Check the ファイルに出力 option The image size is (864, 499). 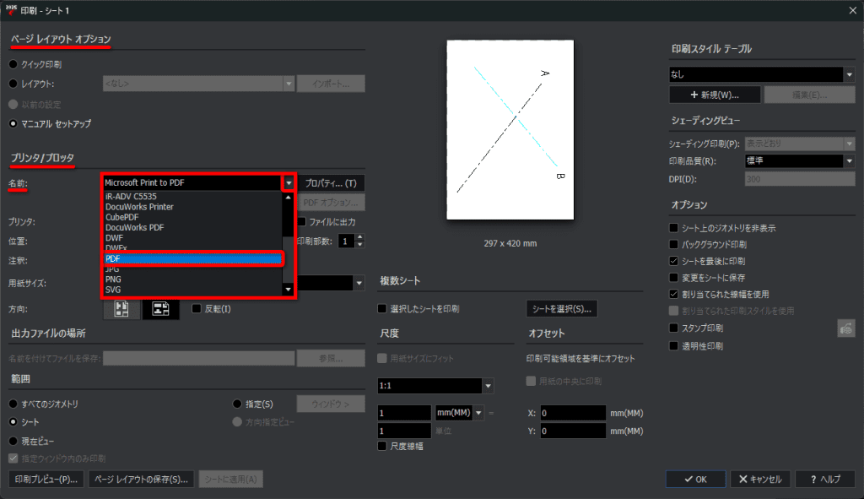point(303,222)
